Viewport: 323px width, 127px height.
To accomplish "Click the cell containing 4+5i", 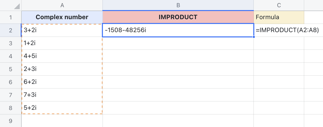I will (62, 56).
